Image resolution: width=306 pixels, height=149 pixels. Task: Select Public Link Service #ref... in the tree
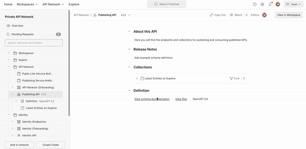37,74
